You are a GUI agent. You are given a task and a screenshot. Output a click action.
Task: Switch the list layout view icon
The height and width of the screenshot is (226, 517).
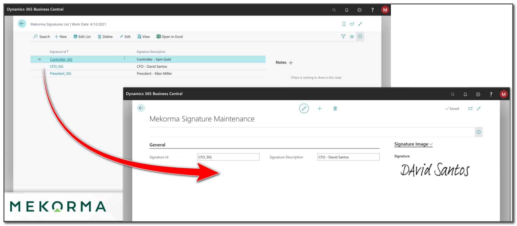pos(352,36)
